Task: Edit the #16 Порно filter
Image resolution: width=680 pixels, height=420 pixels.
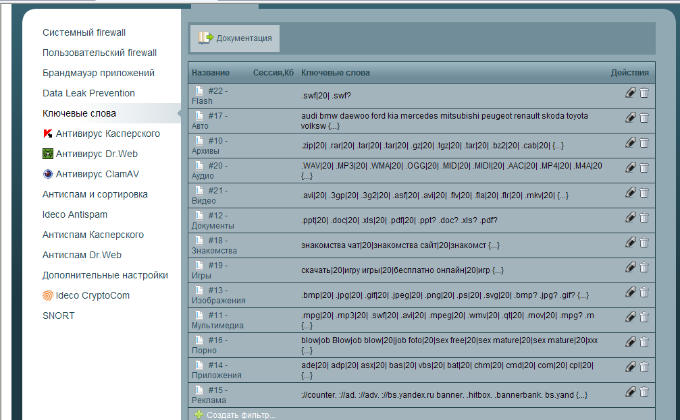Action: pyautogui.click(x=631, y=342)
